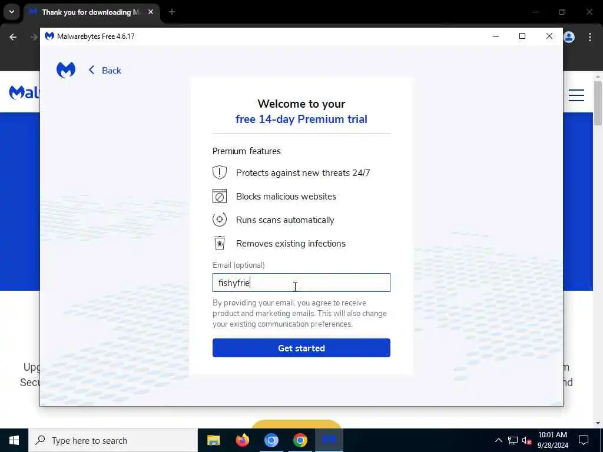Minimize the Malwarebytes window
The height and width of the screenshot is (452, 603).
coord(496,36)
